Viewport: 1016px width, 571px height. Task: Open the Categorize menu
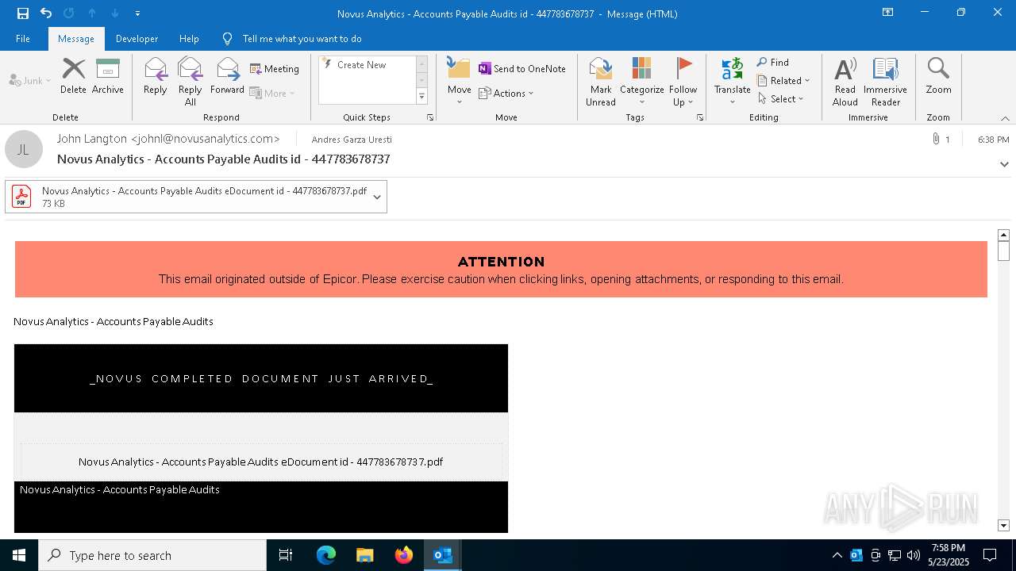(x=641, y=82)
